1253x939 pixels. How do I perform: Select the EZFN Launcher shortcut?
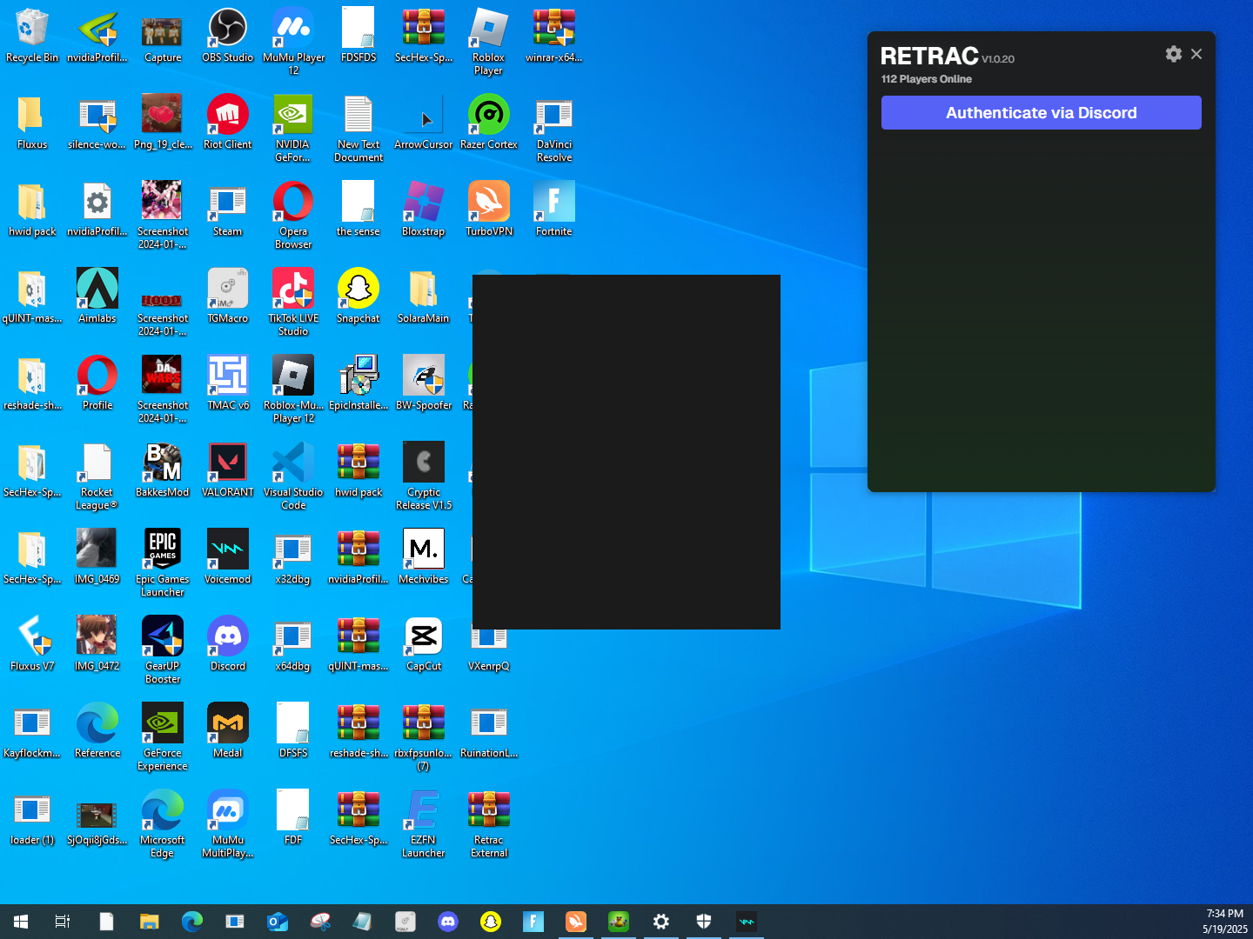pyautogui.click(x=424, y=824)
